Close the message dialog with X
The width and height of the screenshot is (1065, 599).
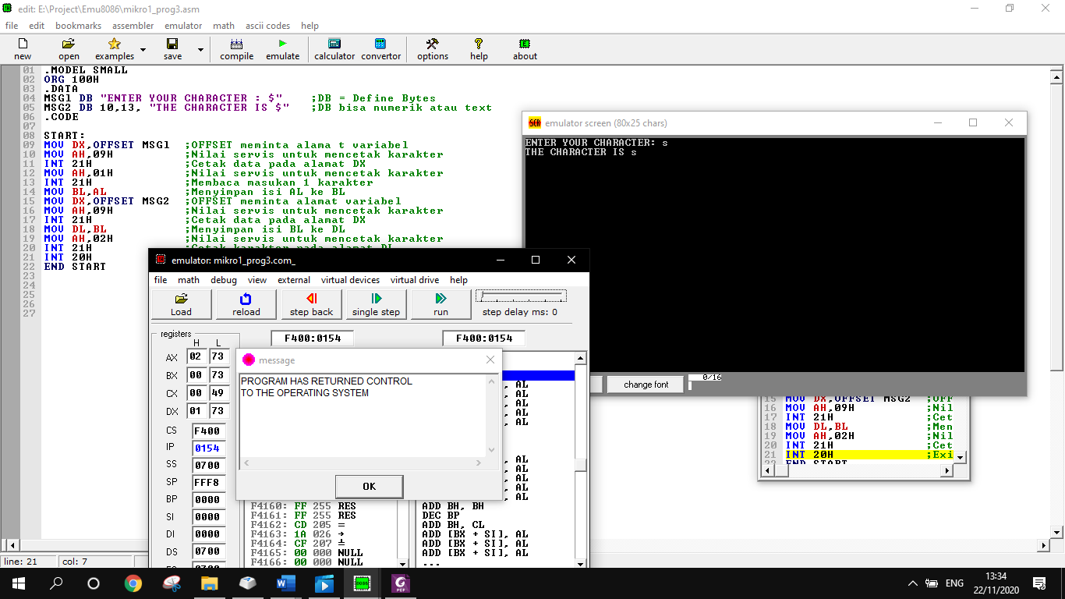490,360
